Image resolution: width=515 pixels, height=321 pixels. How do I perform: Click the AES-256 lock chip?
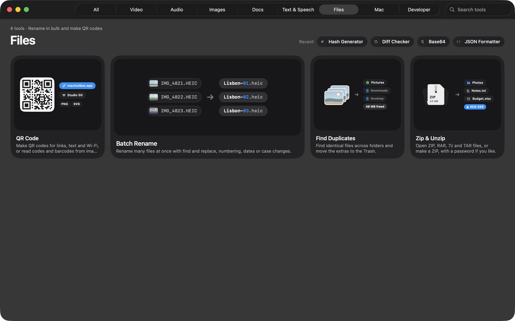coord(475,107)
